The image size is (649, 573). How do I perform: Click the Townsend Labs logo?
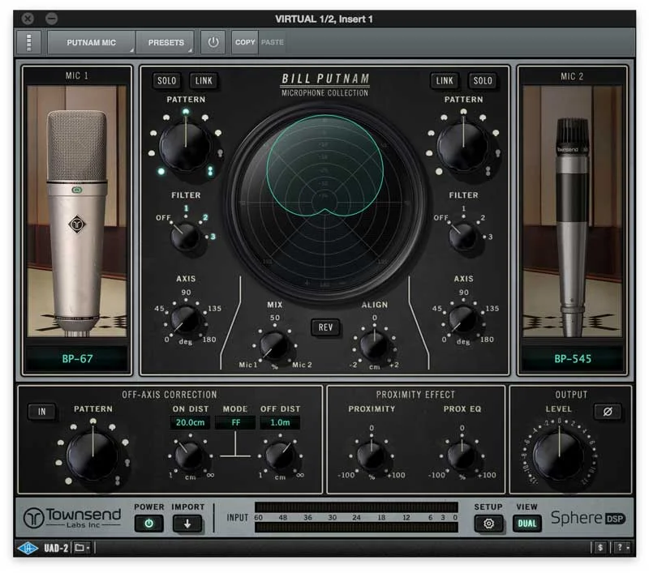click(72, 518)
